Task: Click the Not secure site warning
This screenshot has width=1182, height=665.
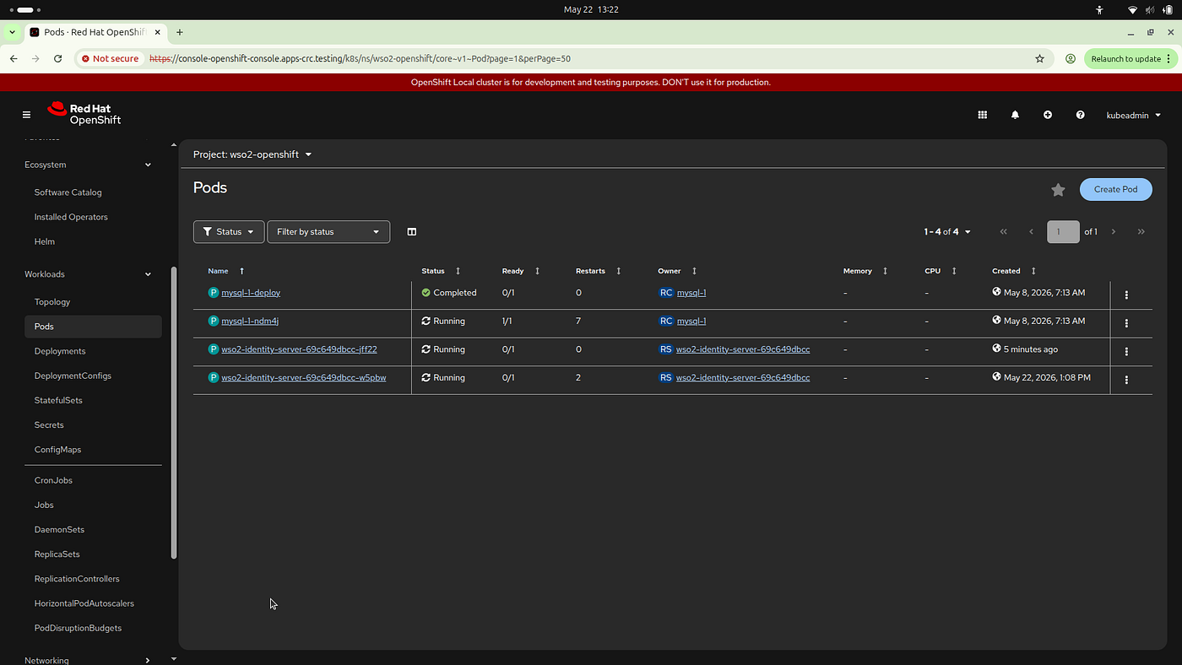Action: pyautogui.click(x=110, y=59)
